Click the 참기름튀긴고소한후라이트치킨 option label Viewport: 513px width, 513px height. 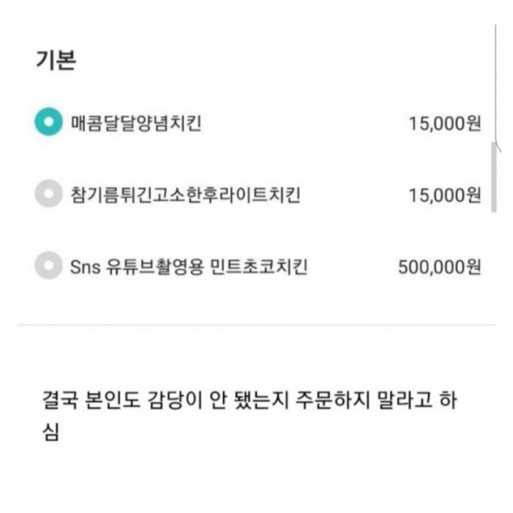tap(185, 195)
